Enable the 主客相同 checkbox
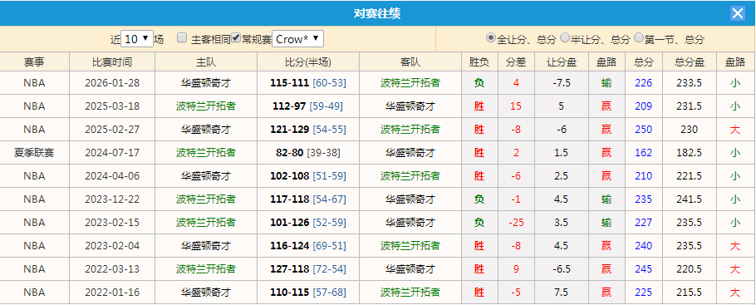The height and width of the screenshot is (305, 756). coord(182,38)
